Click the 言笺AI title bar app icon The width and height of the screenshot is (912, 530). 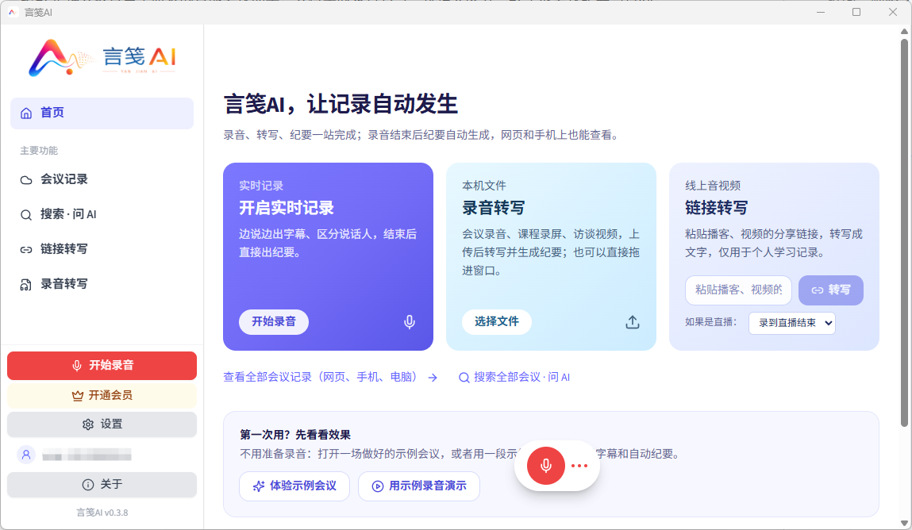(x=12, y=12)
